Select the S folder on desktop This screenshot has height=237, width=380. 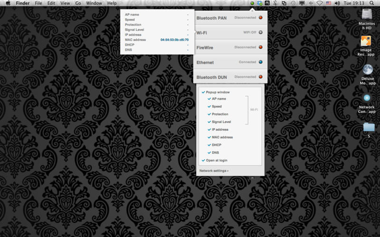(369, 130)
